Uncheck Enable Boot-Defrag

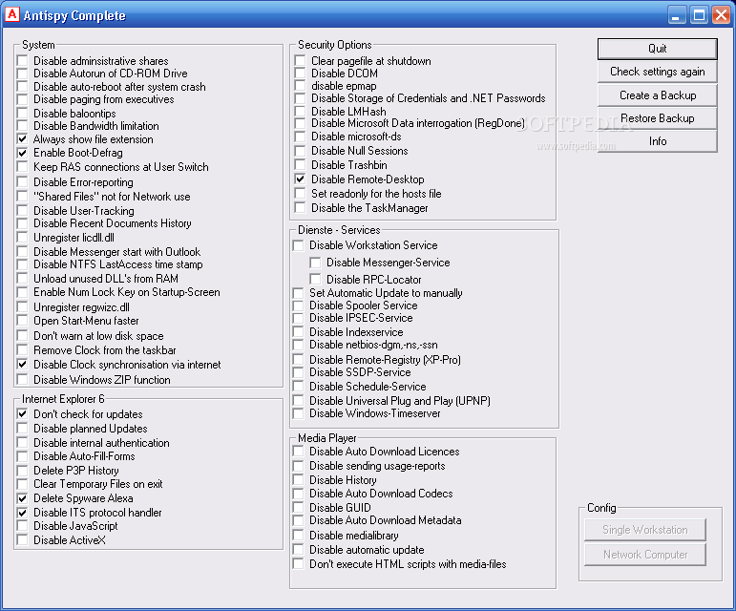click(22, 153)
